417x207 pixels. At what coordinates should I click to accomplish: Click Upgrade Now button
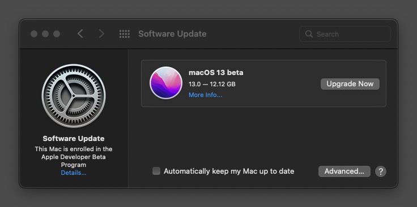350,84
